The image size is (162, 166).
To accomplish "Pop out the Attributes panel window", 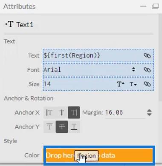I will point(155,6).
